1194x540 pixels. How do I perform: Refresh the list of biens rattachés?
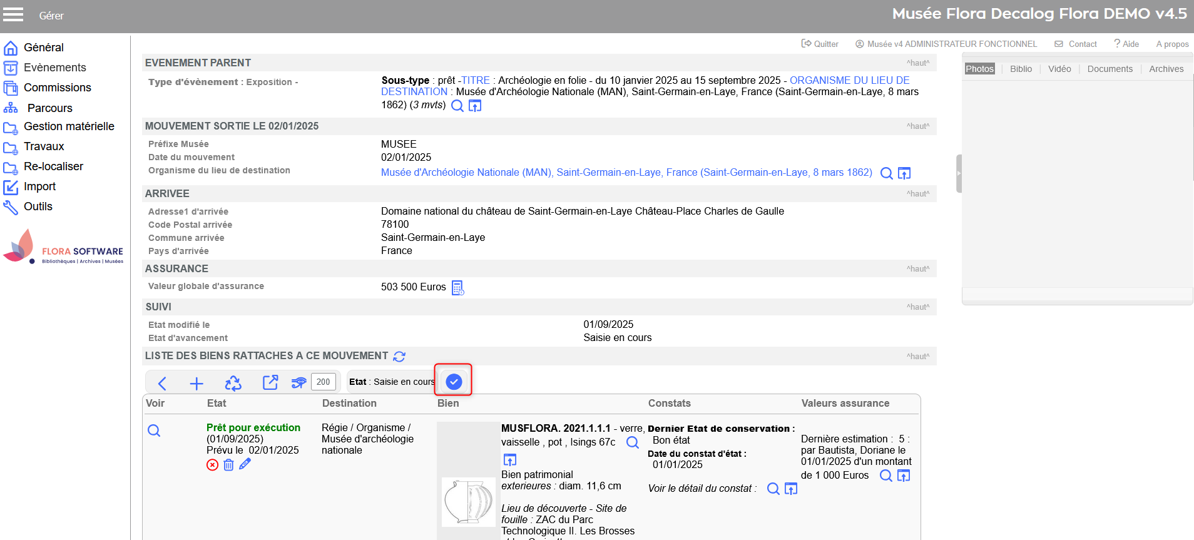click(399, 356)
